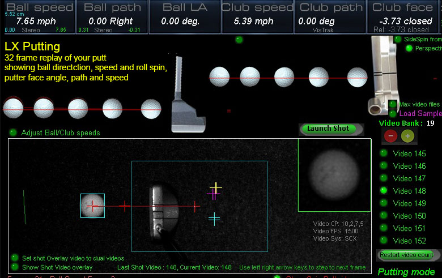
Task: Select Video 146 radio button
Action: (x=384, y=166)
